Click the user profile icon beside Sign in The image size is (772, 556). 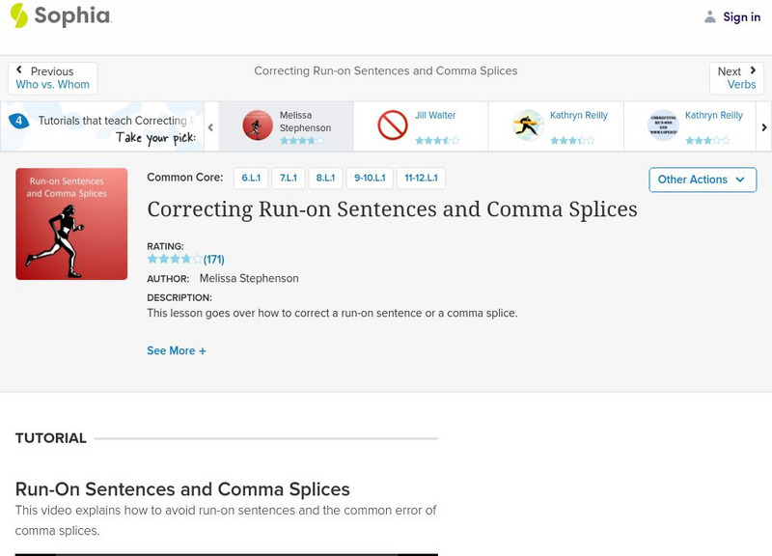pyautogui.click(x=710, y=16)
